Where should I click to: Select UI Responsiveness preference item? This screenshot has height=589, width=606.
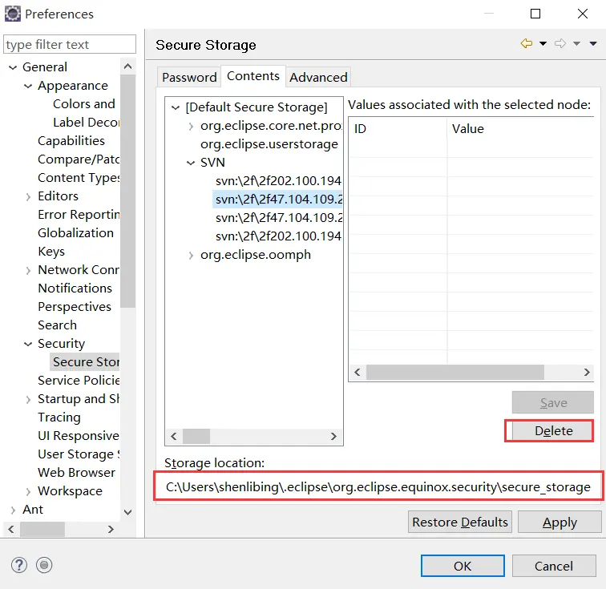(x=79, y=436)
